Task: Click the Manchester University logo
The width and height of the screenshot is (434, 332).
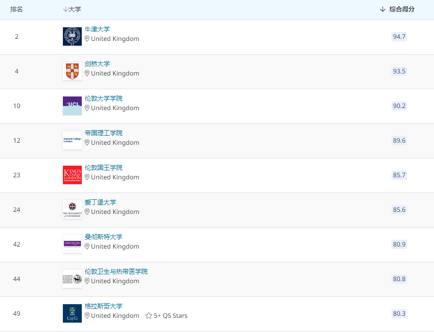Action: pos(72,244)
